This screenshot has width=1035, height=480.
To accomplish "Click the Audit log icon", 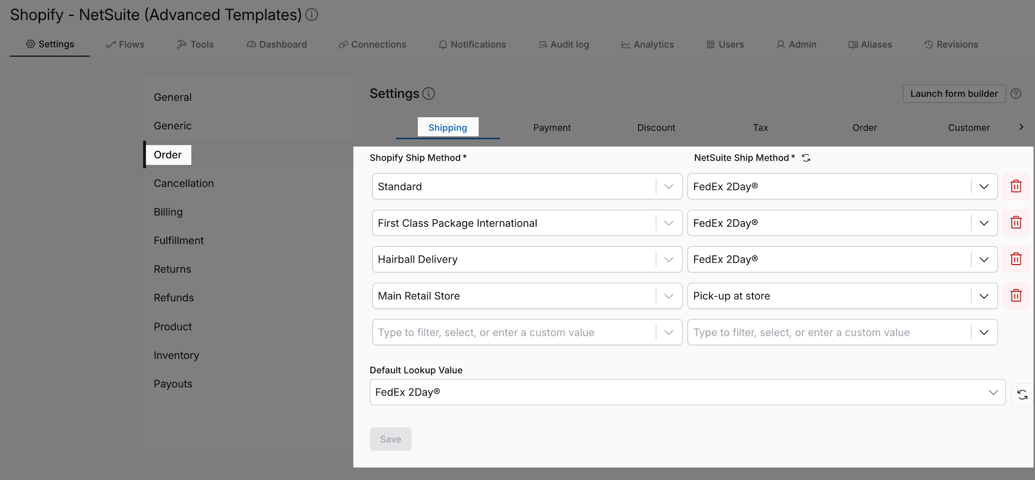I will tap(542, 45).
